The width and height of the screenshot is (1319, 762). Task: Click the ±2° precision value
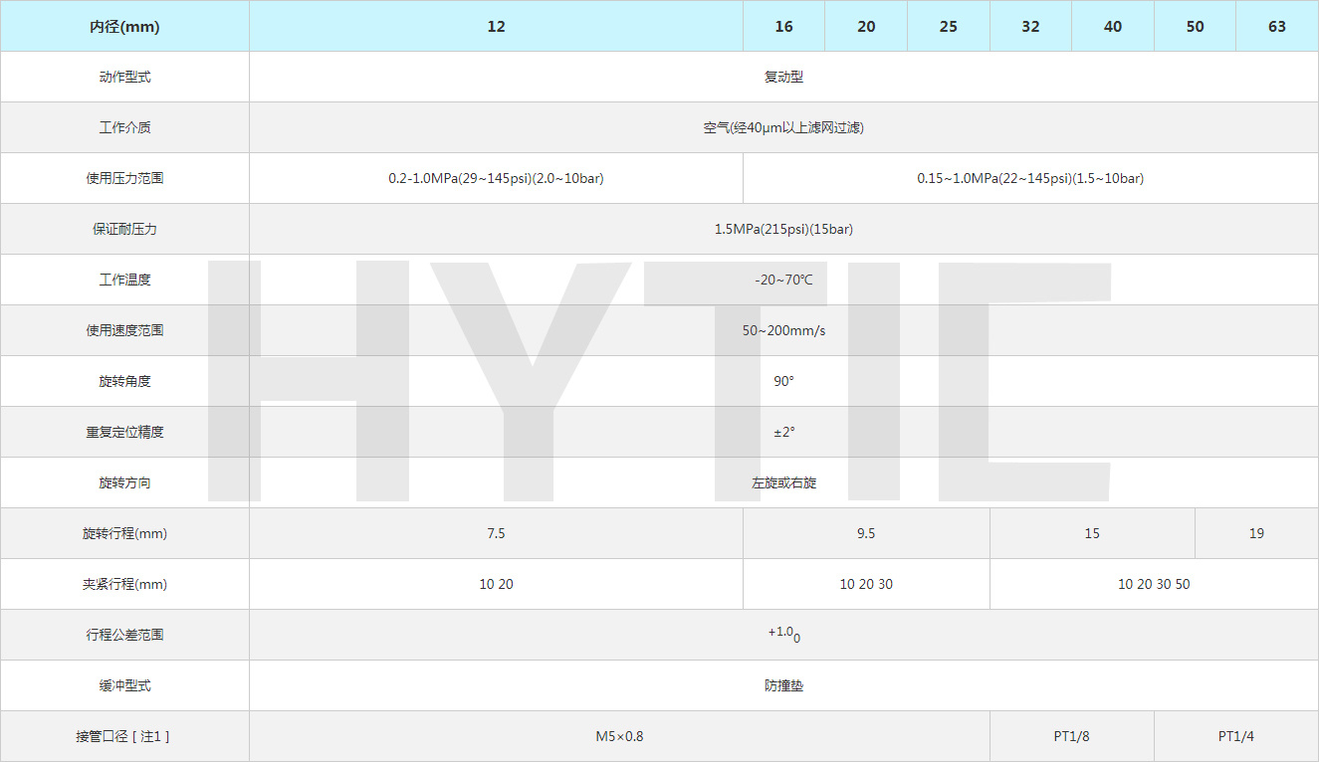(x=783, y=432)
